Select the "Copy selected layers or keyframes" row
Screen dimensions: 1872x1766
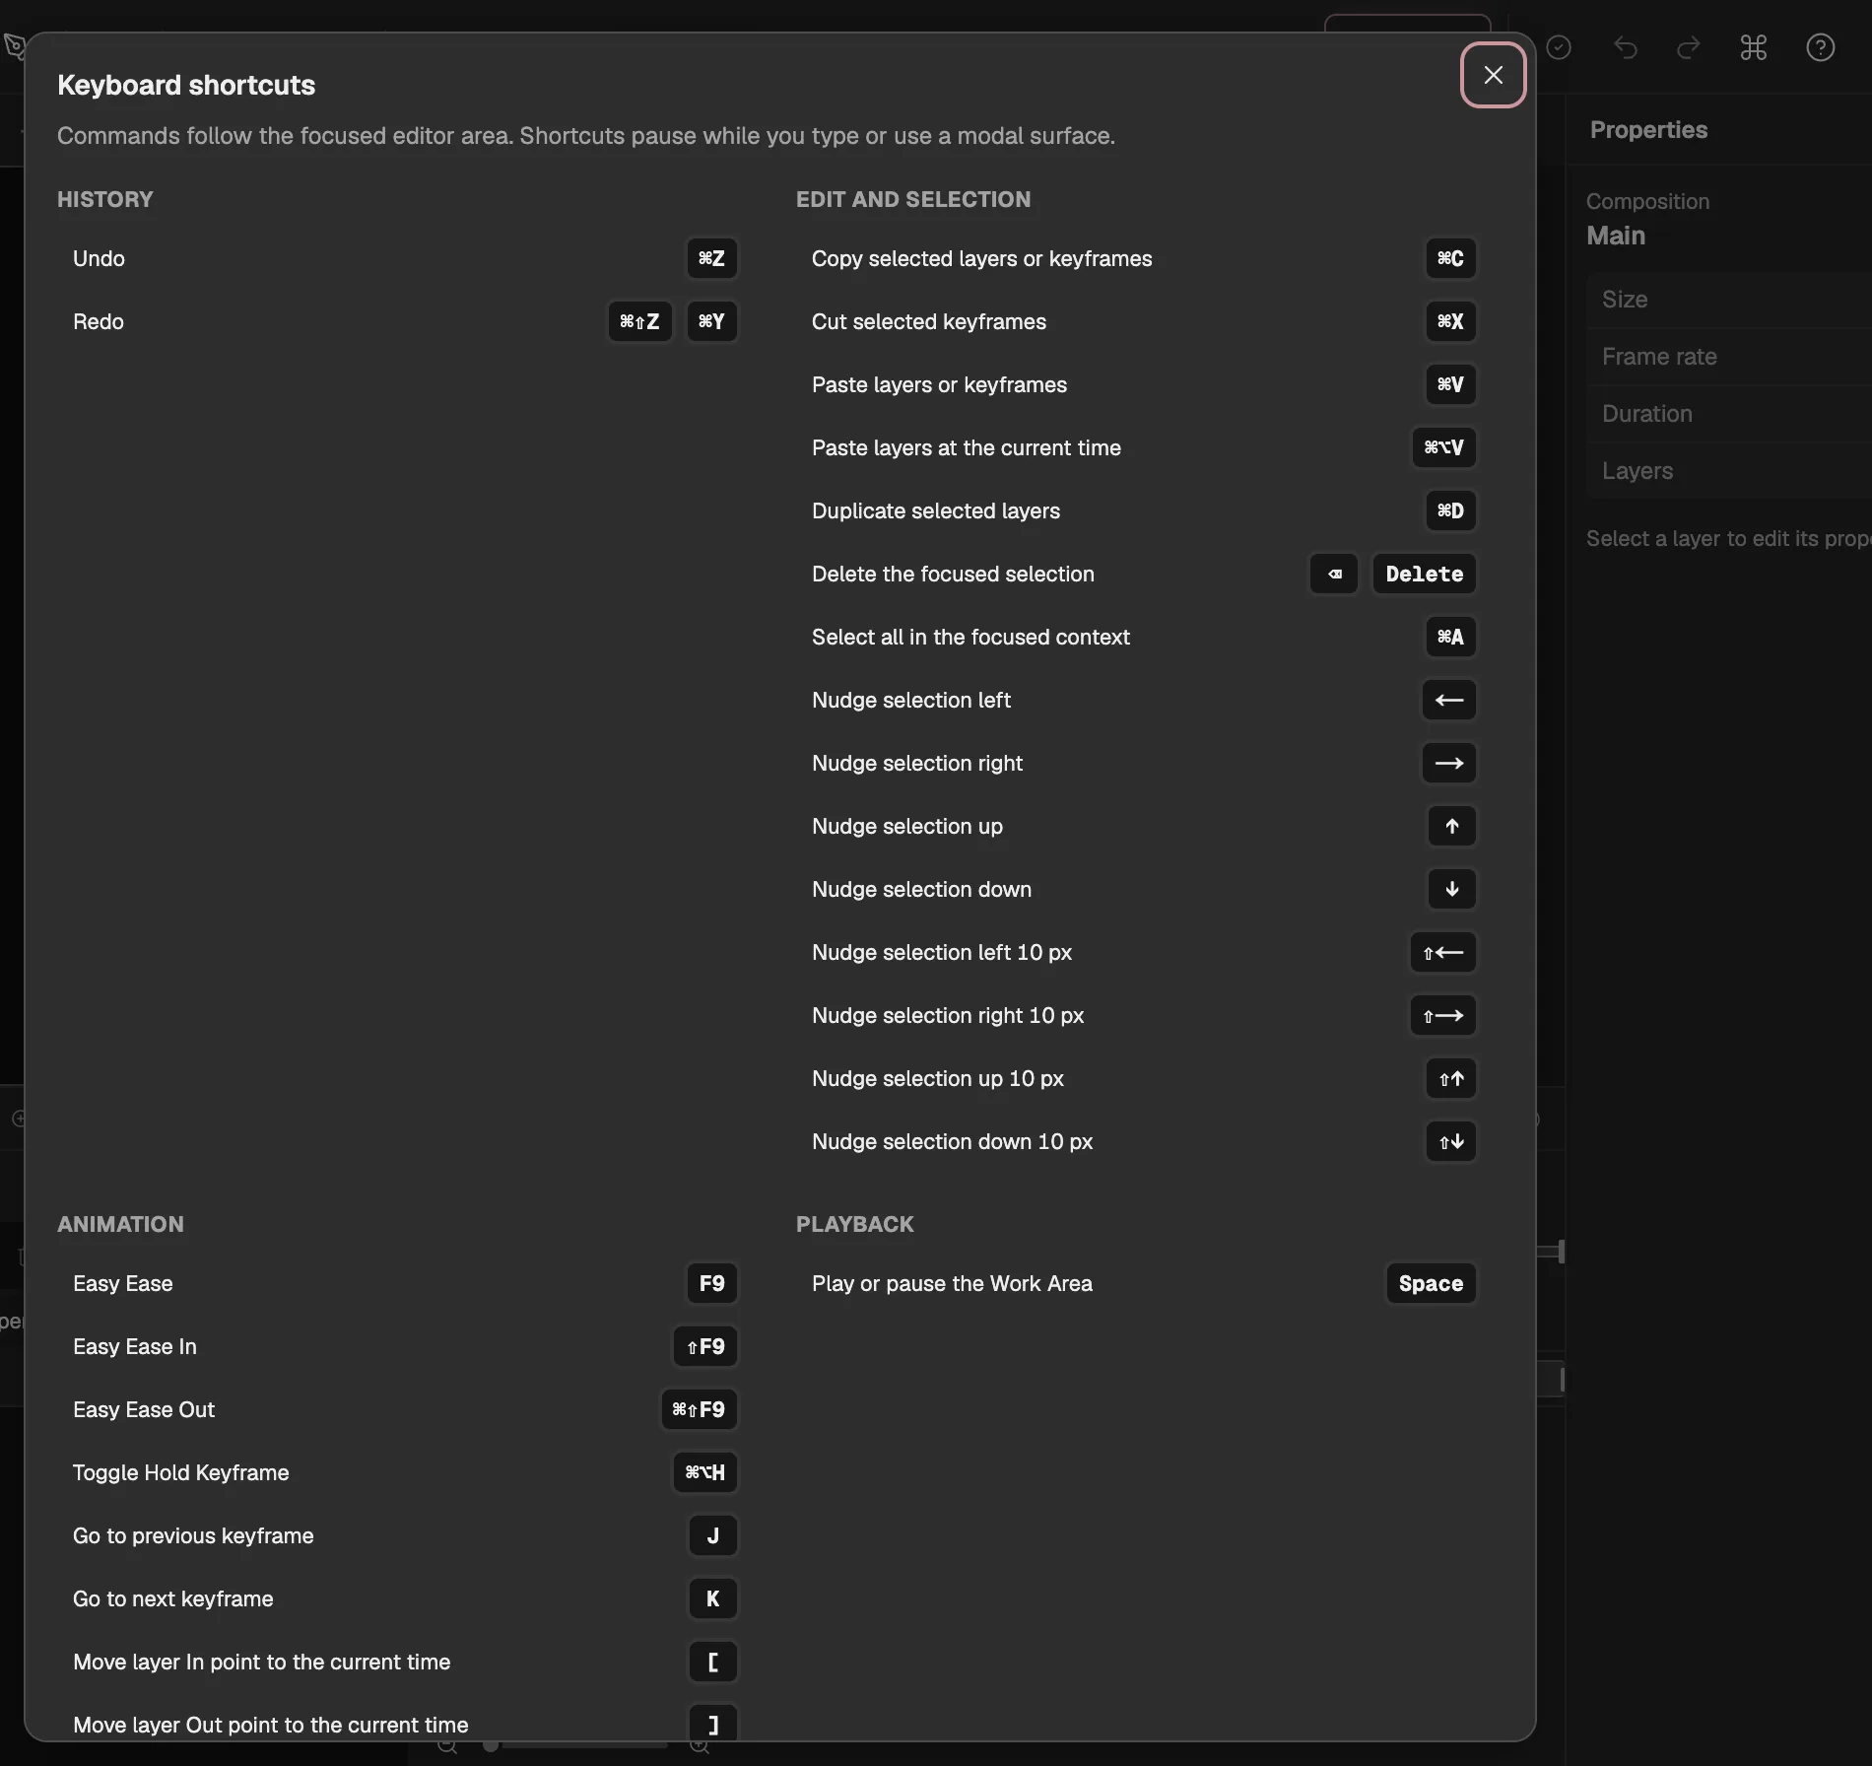point(1143,258)
